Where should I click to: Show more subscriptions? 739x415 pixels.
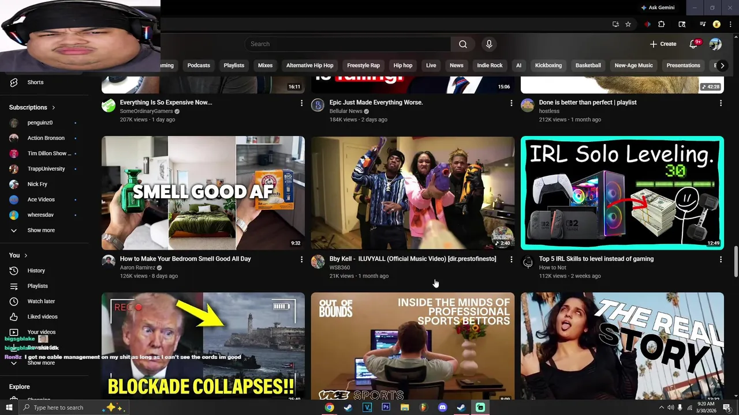click(x=40, y=230)
